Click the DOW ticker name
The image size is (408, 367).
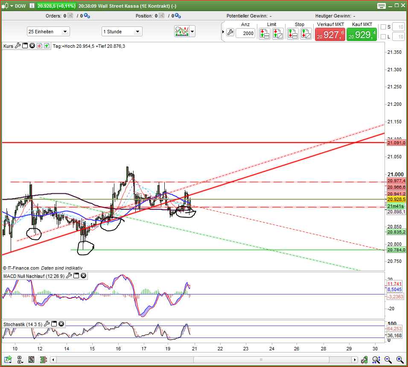(20, 6)
